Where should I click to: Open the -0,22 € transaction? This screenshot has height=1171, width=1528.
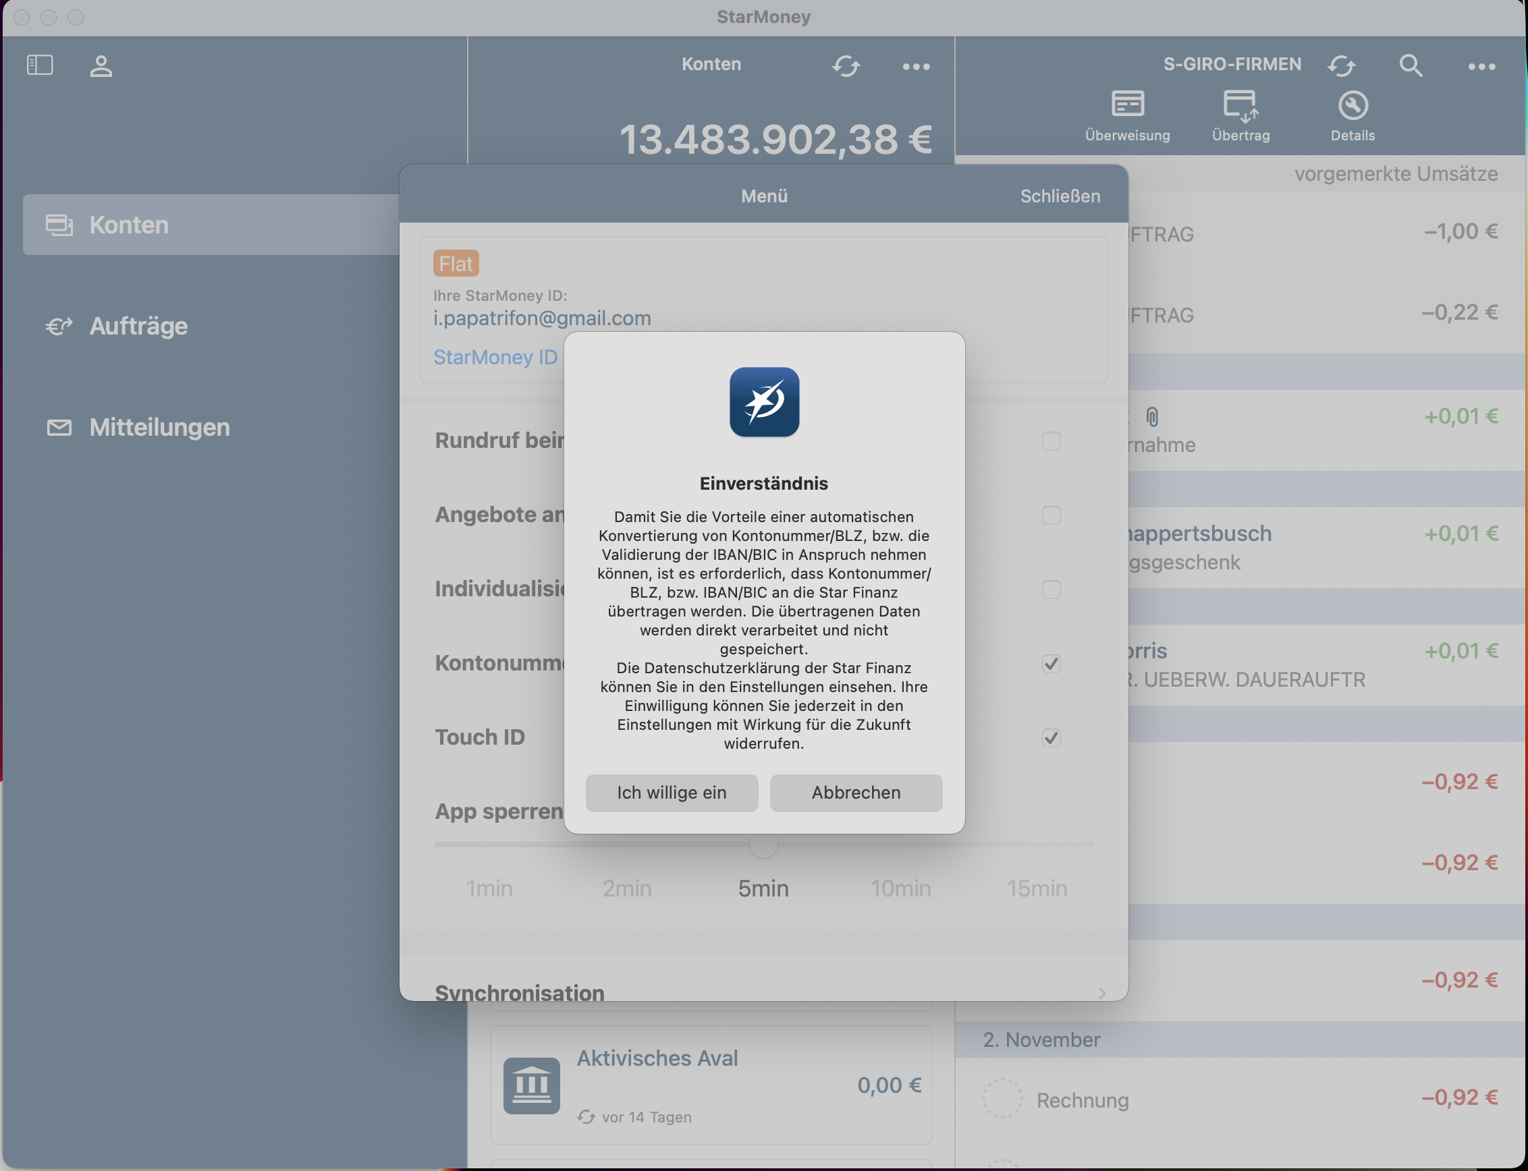click(1327, 313)
